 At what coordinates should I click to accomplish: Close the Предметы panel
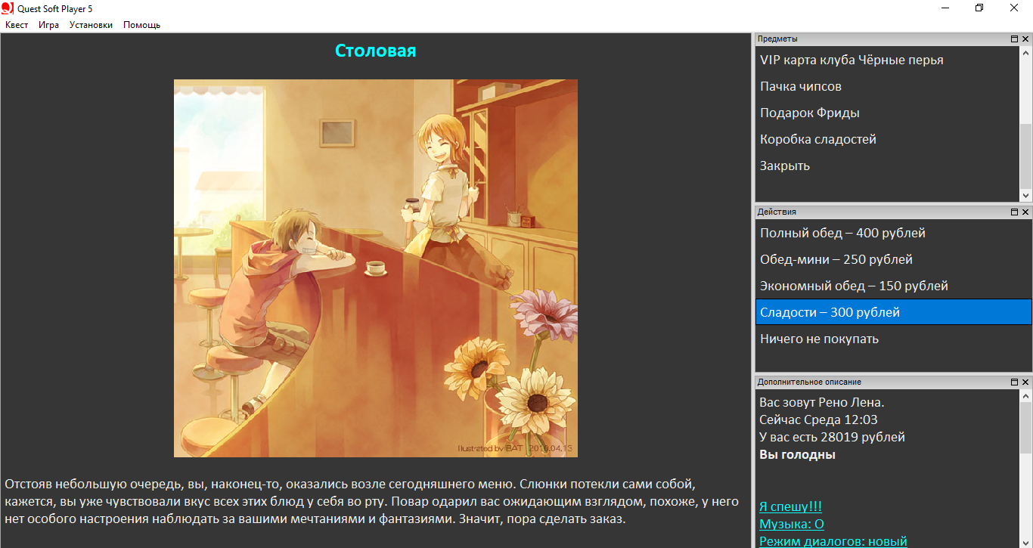1025,39
